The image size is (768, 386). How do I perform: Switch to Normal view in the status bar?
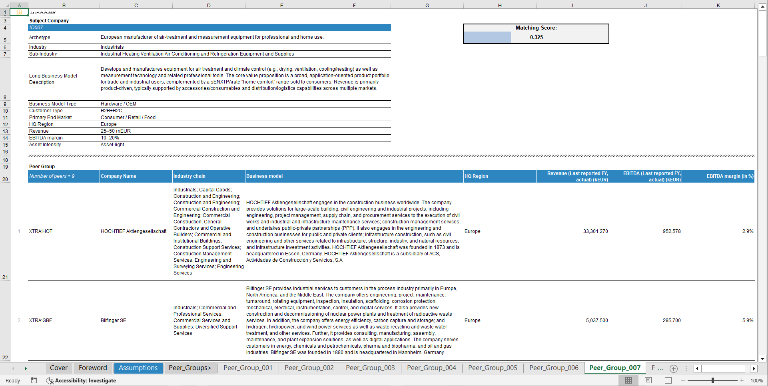point(628,380)
